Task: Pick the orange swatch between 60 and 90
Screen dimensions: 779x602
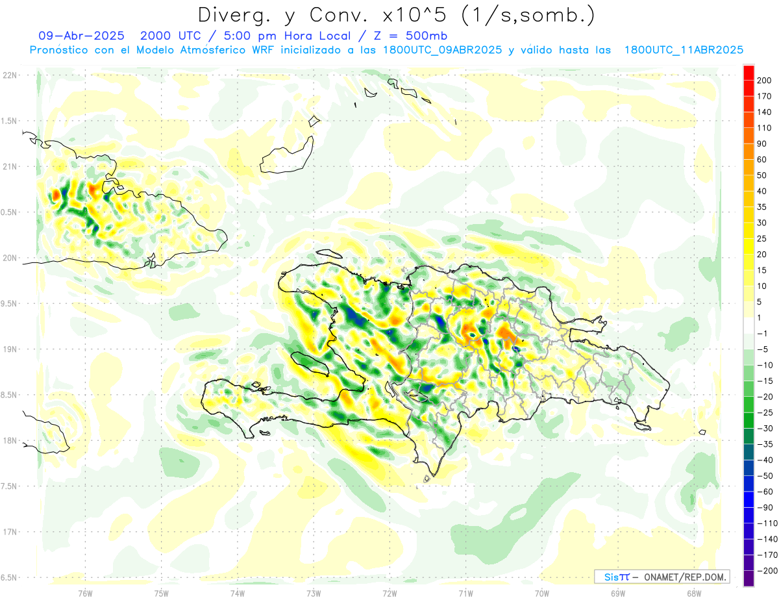Action: 748,152
